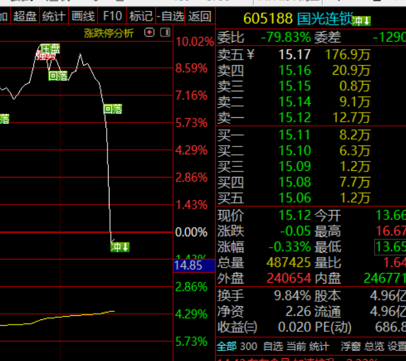Click 卖三 price 15.15

pyautogui.click(x=295, y=86)
